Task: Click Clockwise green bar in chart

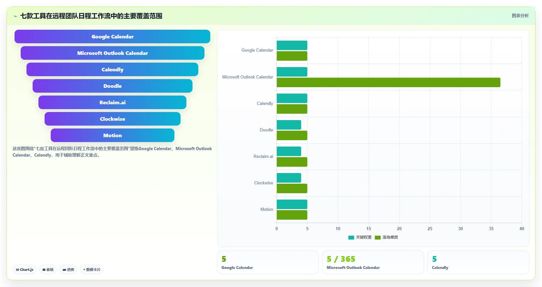Action: pos(292,188)
